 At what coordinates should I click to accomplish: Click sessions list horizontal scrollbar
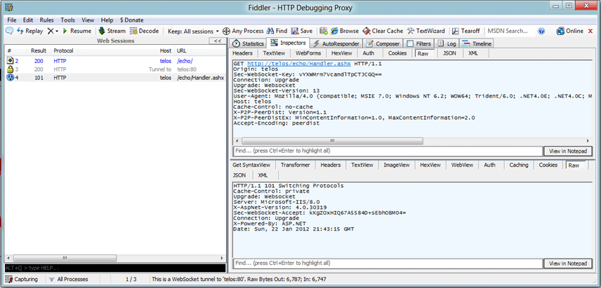[65, 258]
